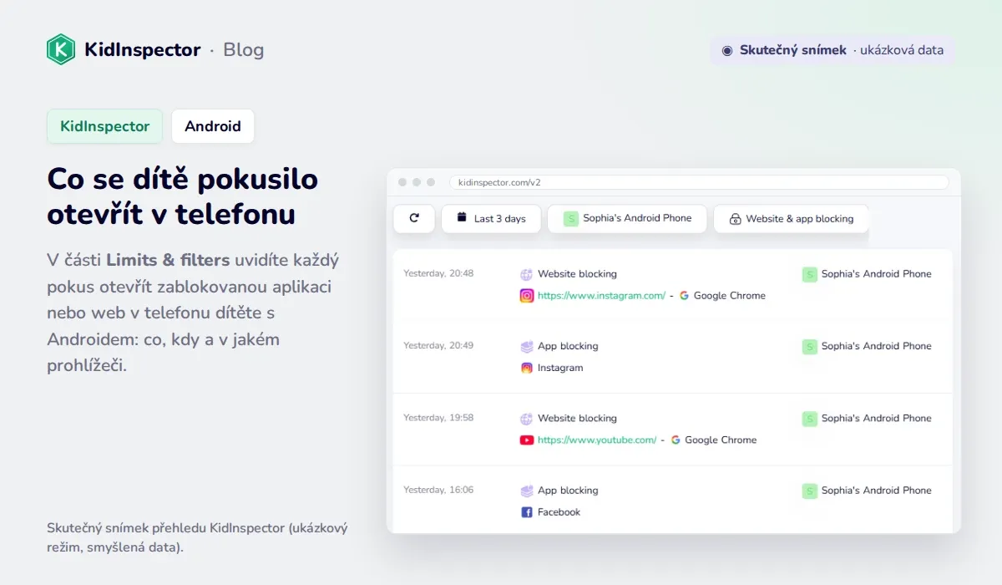The height and width of the screenshot is (585, 1002).
Task: Open the Website & app blocking filter
Action: tap(791, 218)
